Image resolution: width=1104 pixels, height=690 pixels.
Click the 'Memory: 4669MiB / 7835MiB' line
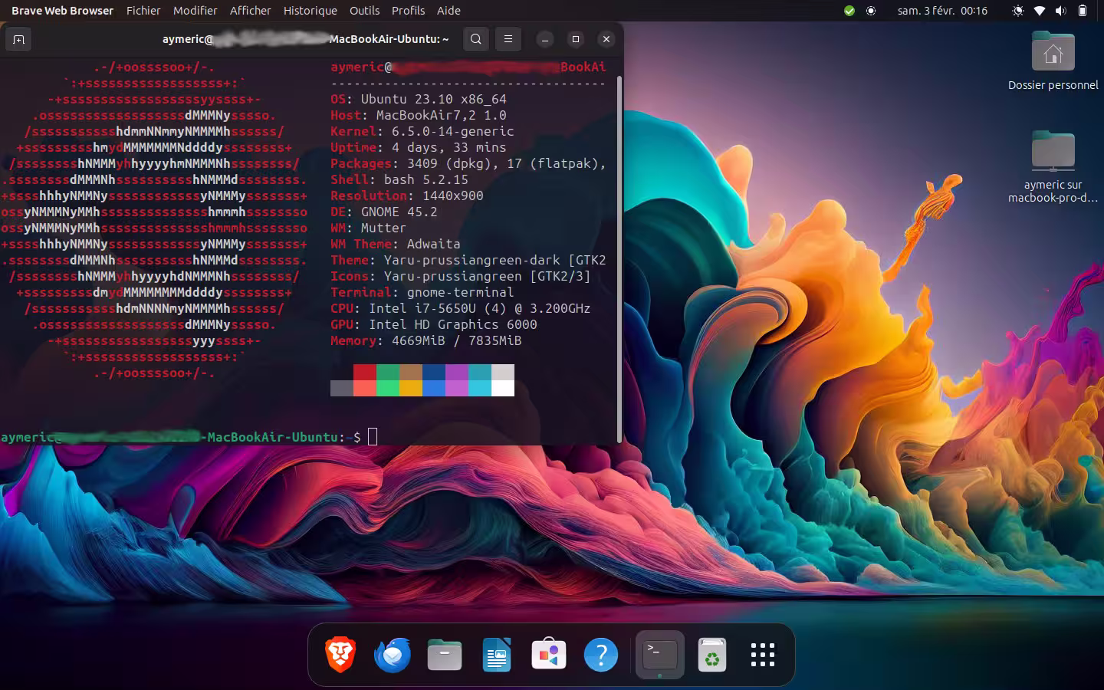coord(426,340)
